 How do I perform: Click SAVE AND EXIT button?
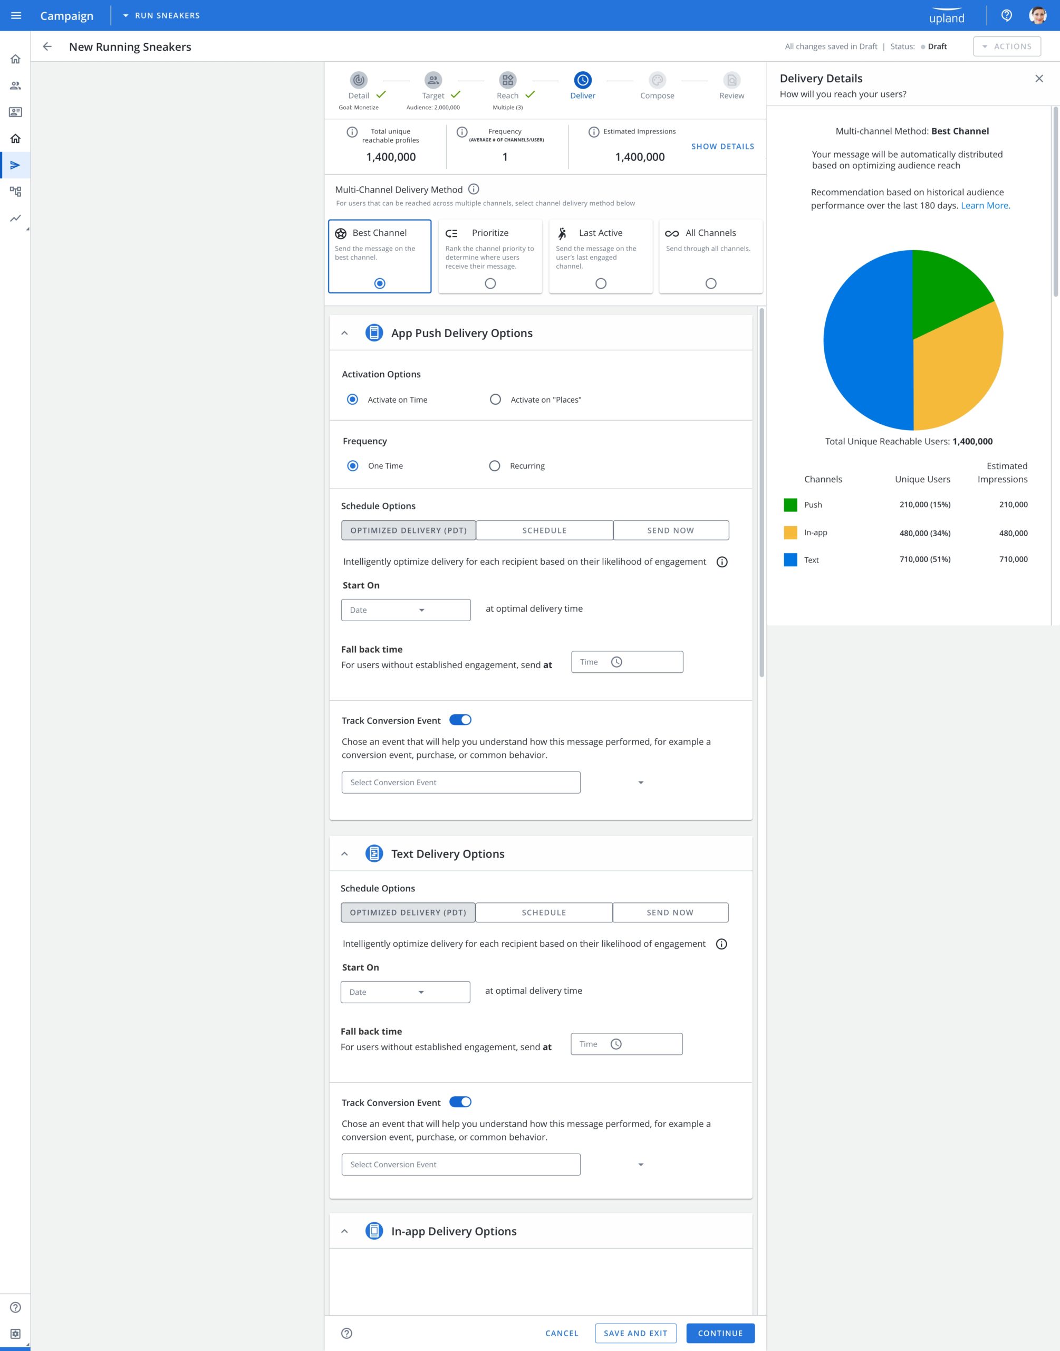[x=635, y=1333]
